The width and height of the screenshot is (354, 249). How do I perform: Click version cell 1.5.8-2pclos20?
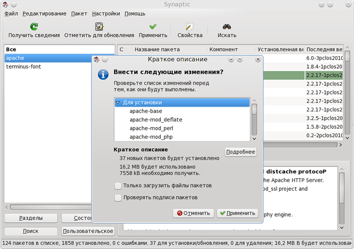pos(324,127)
